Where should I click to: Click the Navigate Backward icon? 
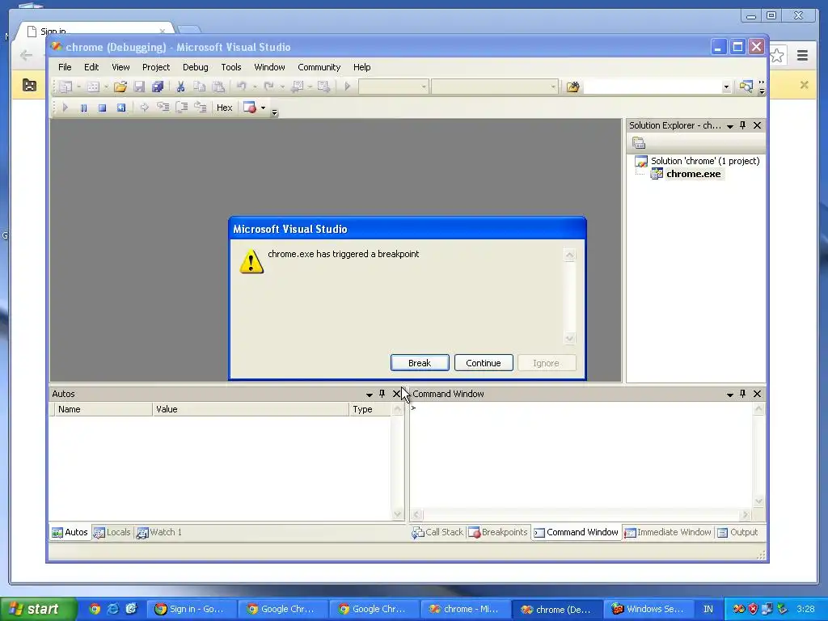pyautogui.click(x=298, y=87)
